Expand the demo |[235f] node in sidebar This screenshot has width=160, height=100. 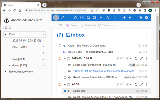click(9, 65)
